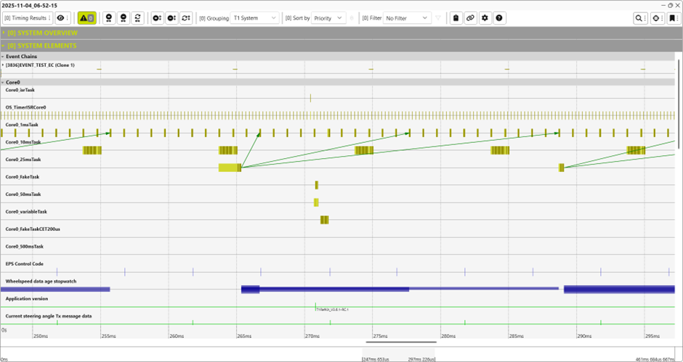Open the Grouping dropdown showing T1 System
Viewport: 683px width, 362px height.
tap(254, 17)
